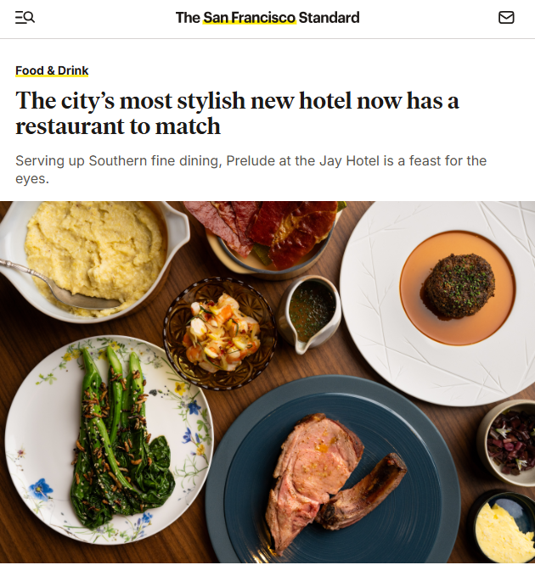Click the headline about the stylish new hotel
The height and width of the screenshot is (565, 535).
coord(237,113)
